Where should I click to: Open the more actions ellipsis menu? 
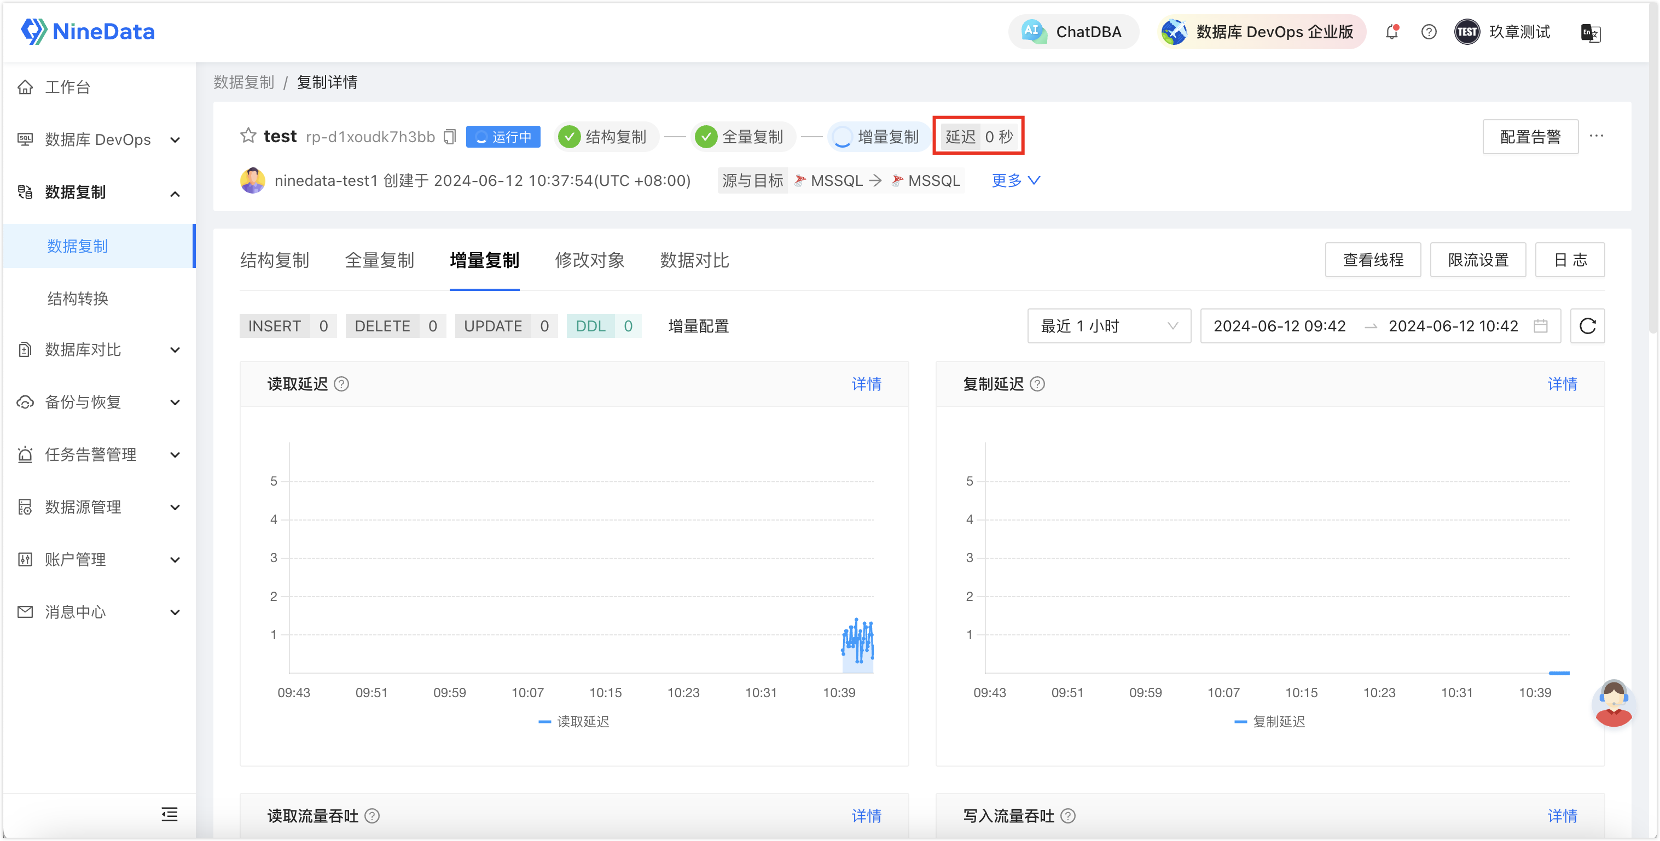coord(1596,136)
